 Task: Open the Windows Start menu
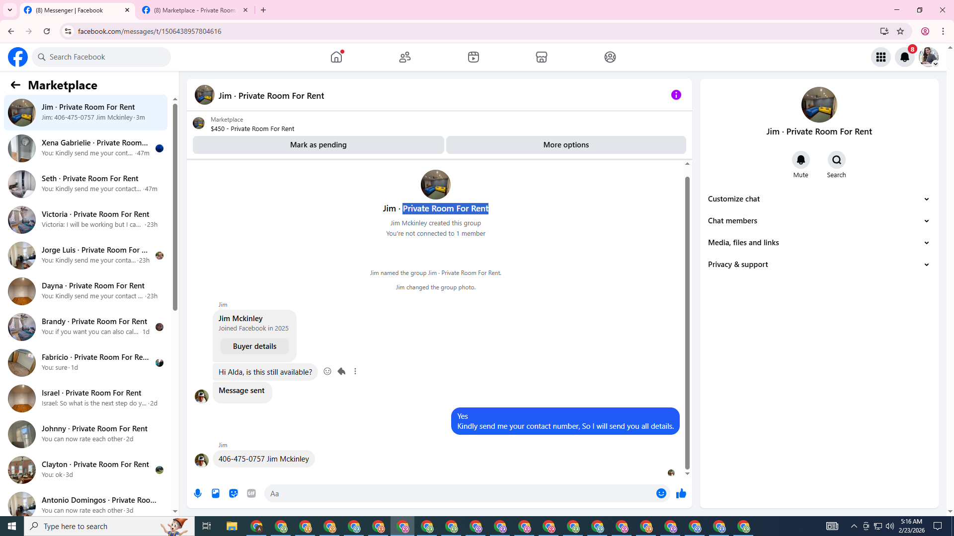point(12,526)
